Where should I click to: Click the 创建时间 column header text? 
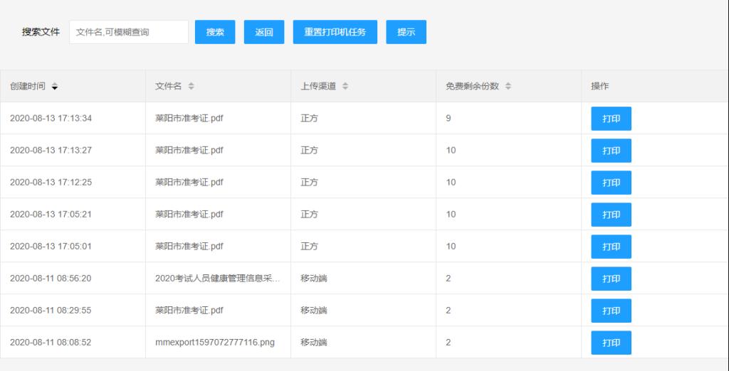tap(28, 87)
